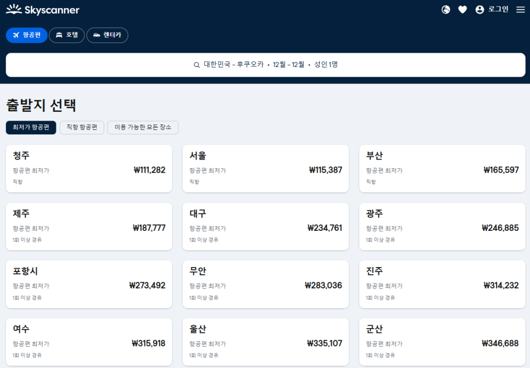Choose the 진주 departure card
This screenshot has height=368, width=530.
(442, 284)
